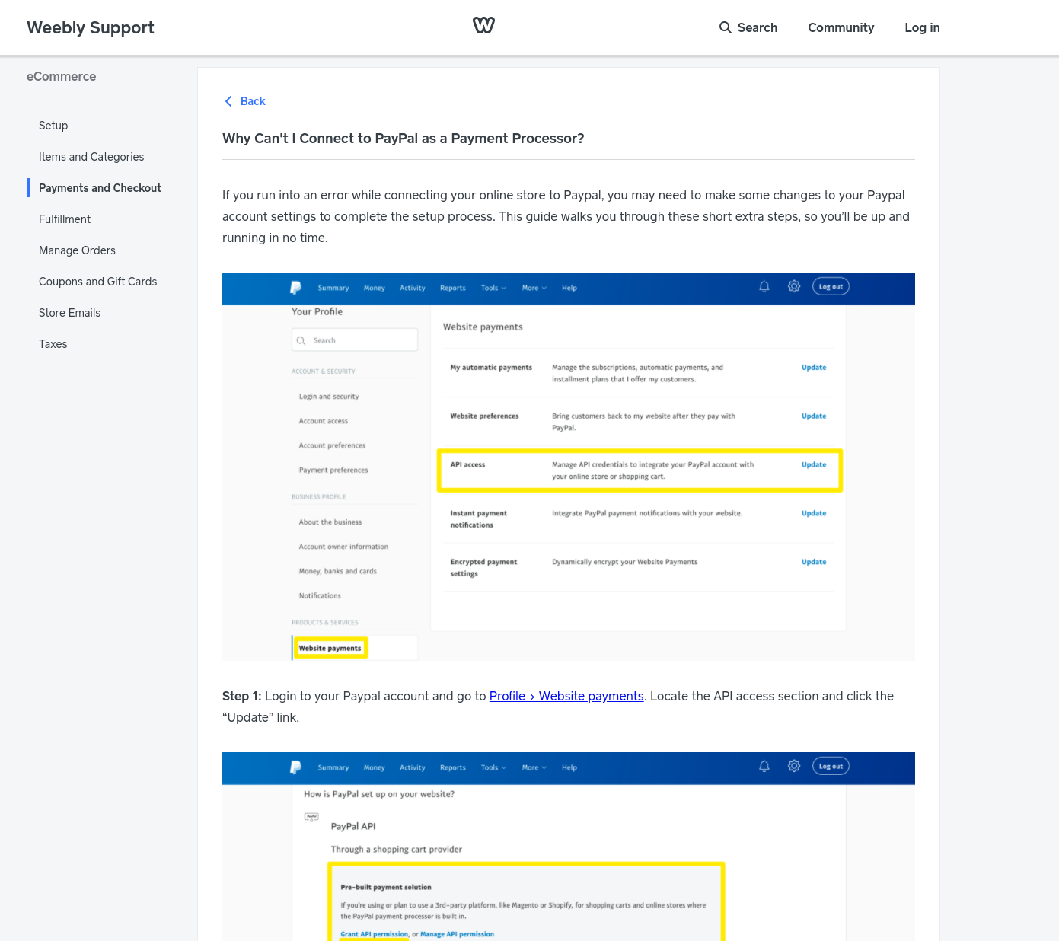The width and height of the screenshot is (1059, 941).
Task: Click the first PayPal website payments screenshot
Action: click(569, 467)
